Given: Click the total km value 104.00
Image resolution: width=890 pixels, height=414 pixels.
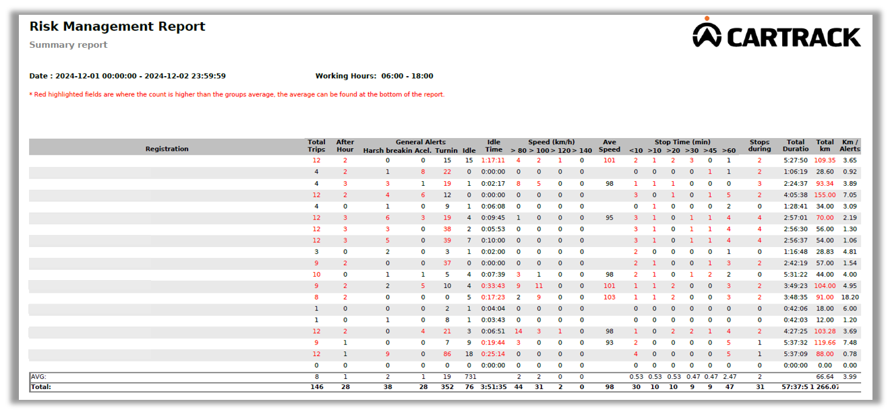Looking at the screenshot, I should coord(825,286).
